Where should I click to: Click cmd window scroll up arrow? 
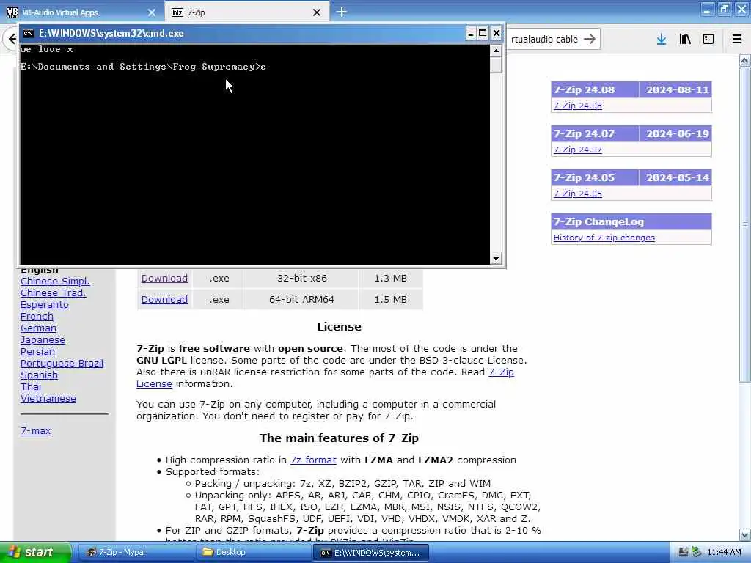[496, 51]
